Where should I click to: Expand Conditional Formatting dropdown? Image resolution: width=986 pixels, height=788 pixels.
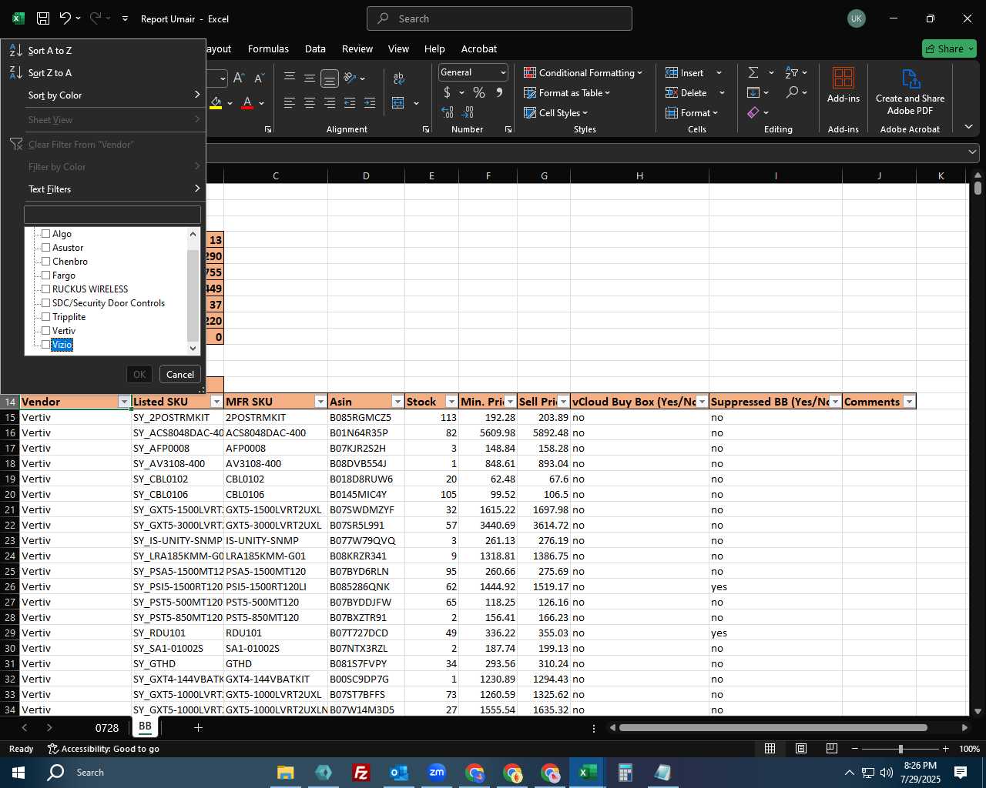tap(639, 73)
